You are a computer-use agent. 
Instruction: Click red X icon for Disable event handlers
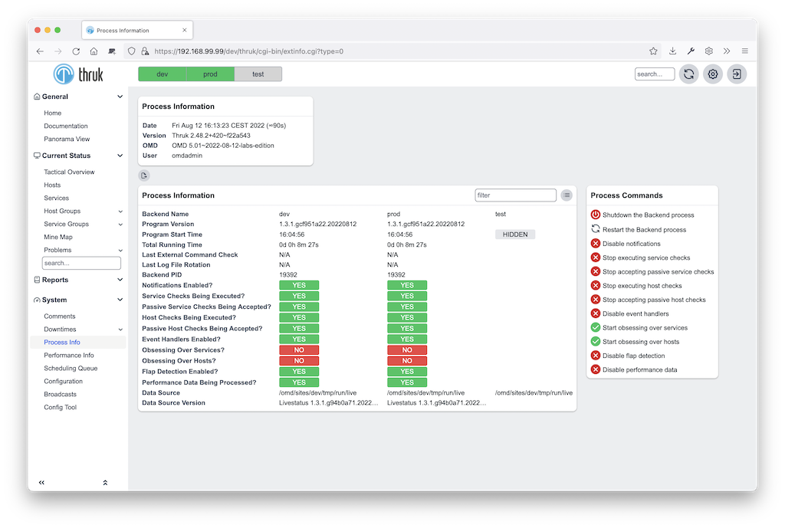coord(595,313)
